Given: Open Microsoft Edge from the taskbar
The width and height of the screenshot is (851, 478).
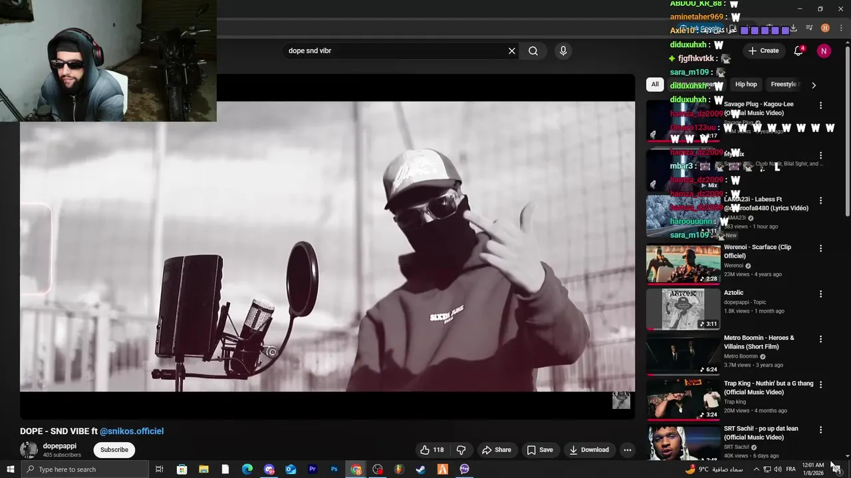Looking at the screenshot, I should pos(247,469).
